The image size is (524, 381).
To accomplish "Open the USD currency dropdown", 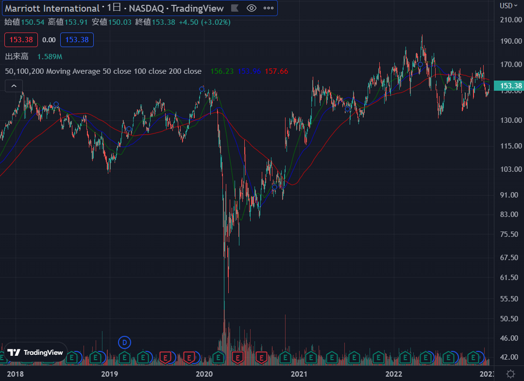I will click(x=508, y=6).
